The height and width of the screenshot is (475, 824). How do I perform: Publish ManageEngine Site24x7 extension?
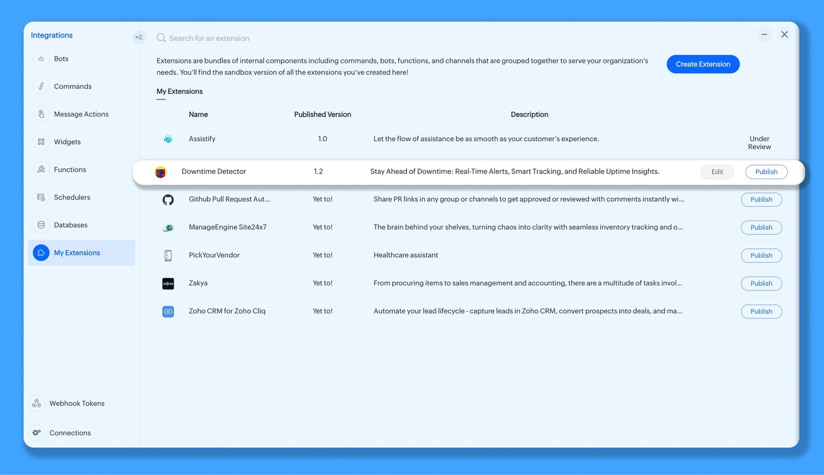click(x=761, y=228)
